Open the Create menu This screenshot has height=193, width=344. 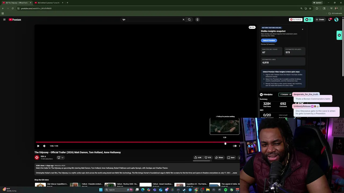(320, 20)
